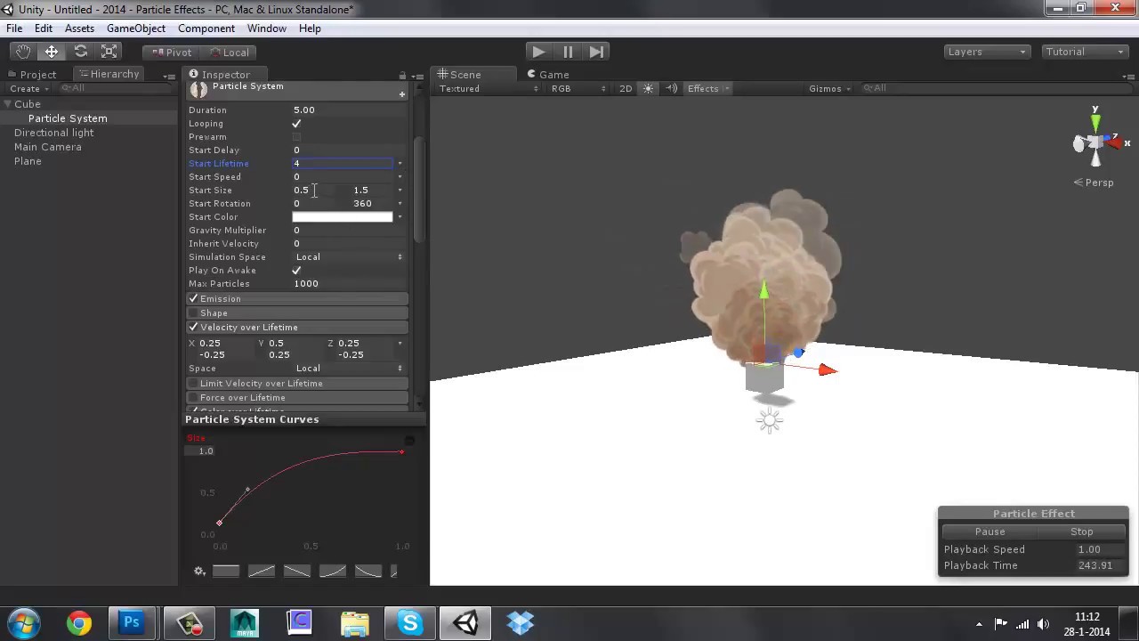Toggle the Play On Awake checkbox
The width and height of the screenshot is (1139, 641).
[x=296, y=271]
